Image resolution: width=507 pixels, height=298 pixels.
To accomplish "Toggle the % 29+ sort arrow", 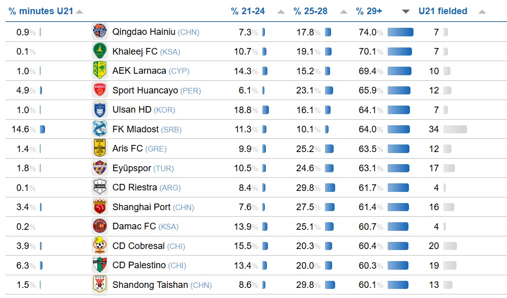I will (406, 12).
